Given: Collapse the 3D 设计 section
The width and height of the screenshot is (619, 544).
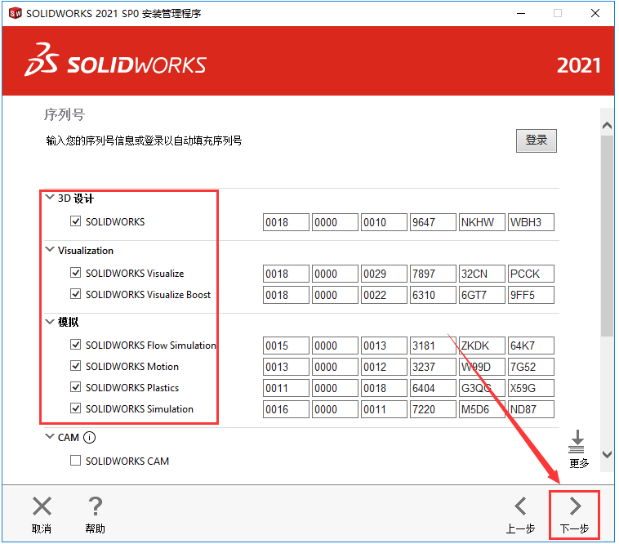Looking at the screenshot, I should (50, 198).
